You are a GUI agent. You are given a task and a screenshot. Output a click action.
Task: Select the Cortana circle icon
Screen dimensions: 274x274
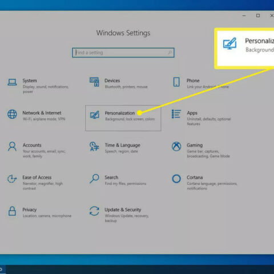pyautogui.click(x=176, y=179)
